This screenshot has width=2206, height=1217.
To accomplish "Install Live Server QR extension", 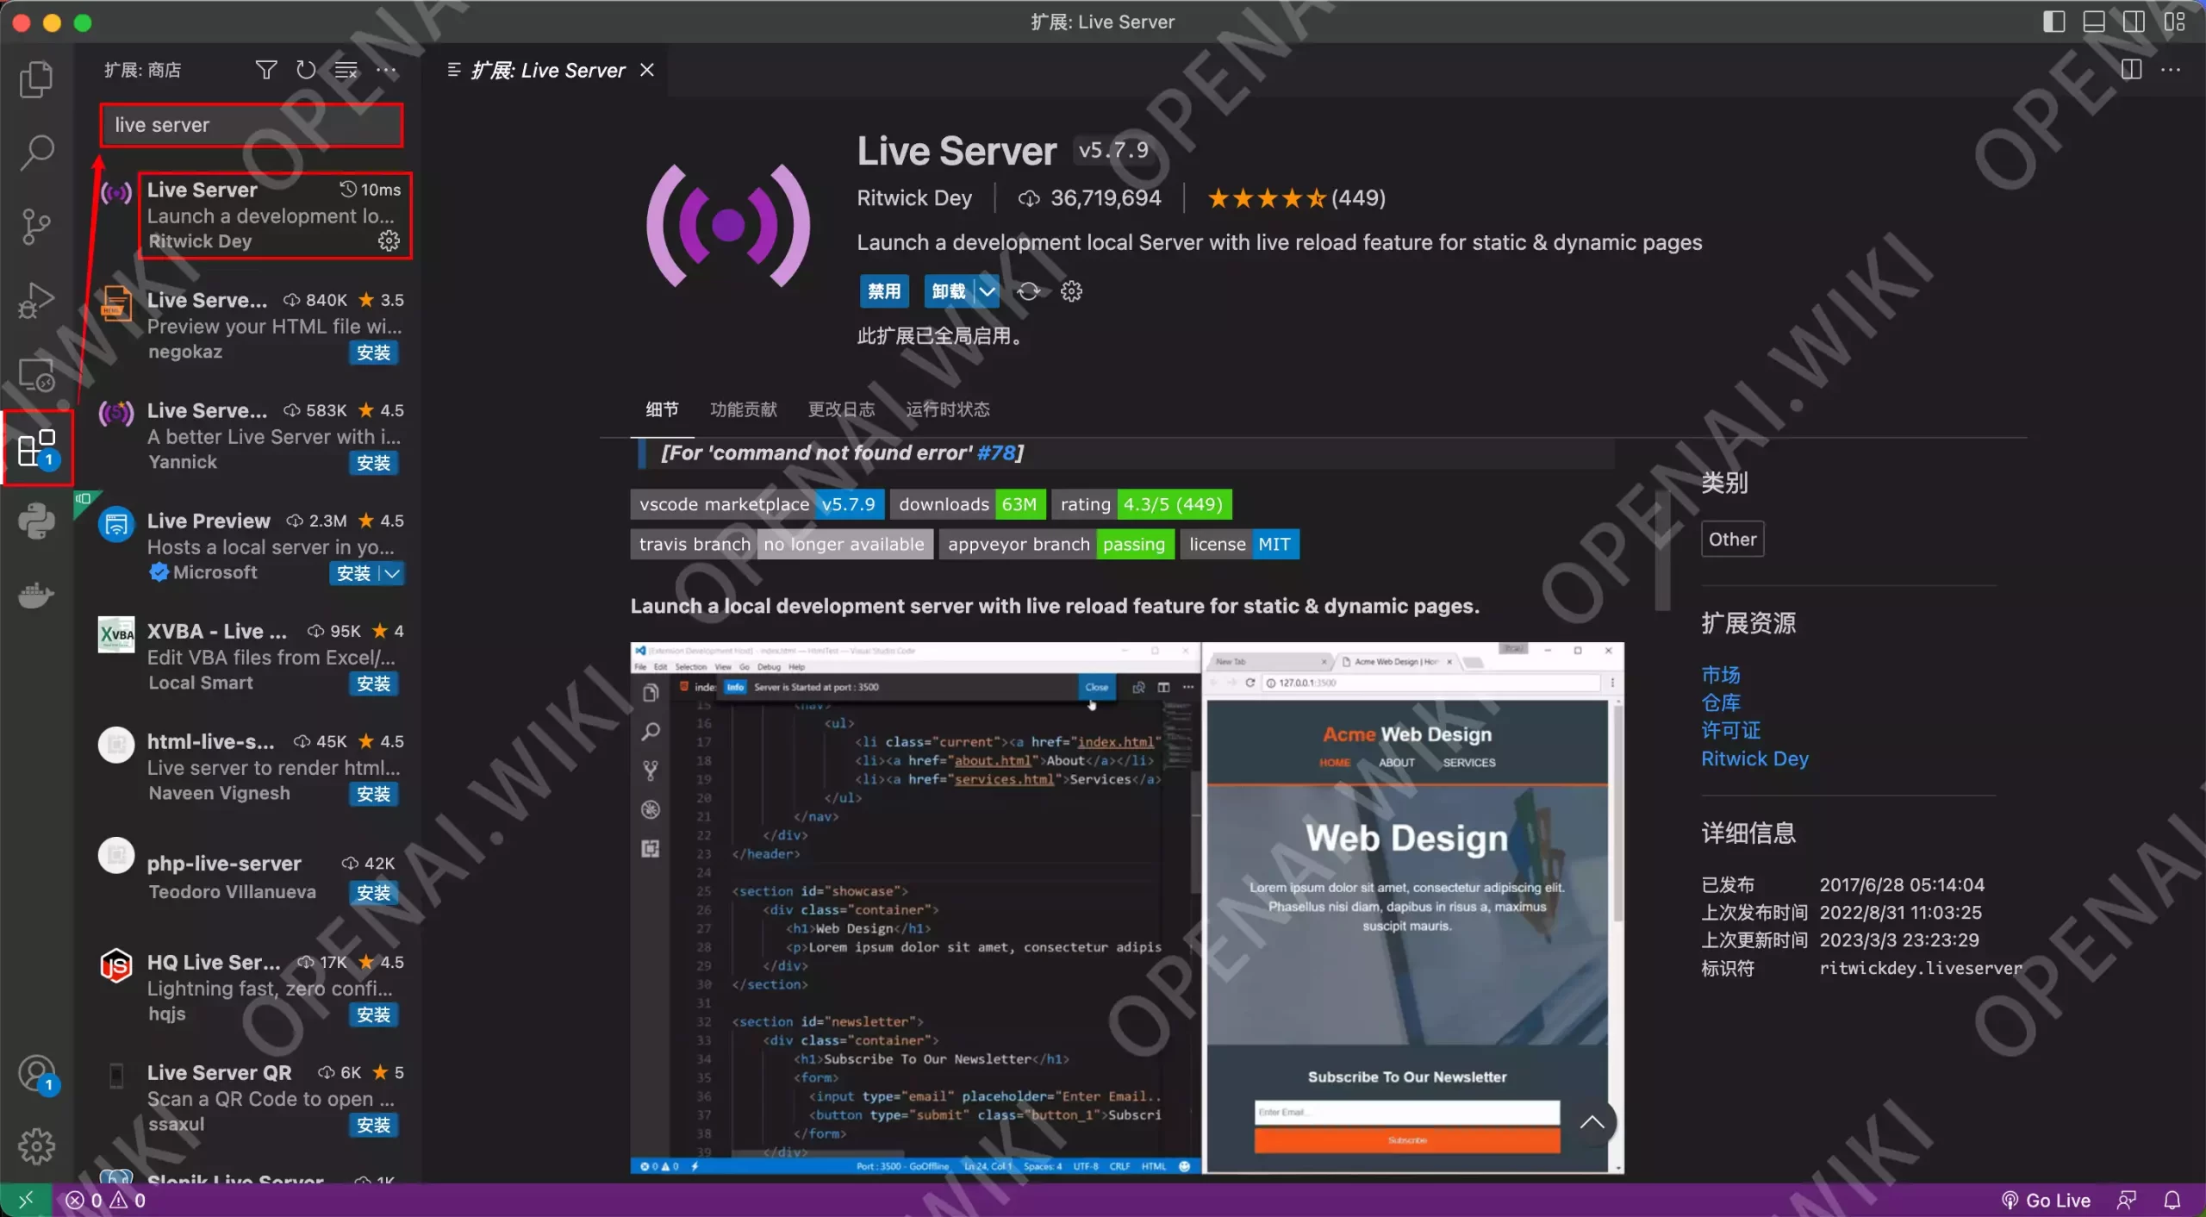I will click(373, 1125).
